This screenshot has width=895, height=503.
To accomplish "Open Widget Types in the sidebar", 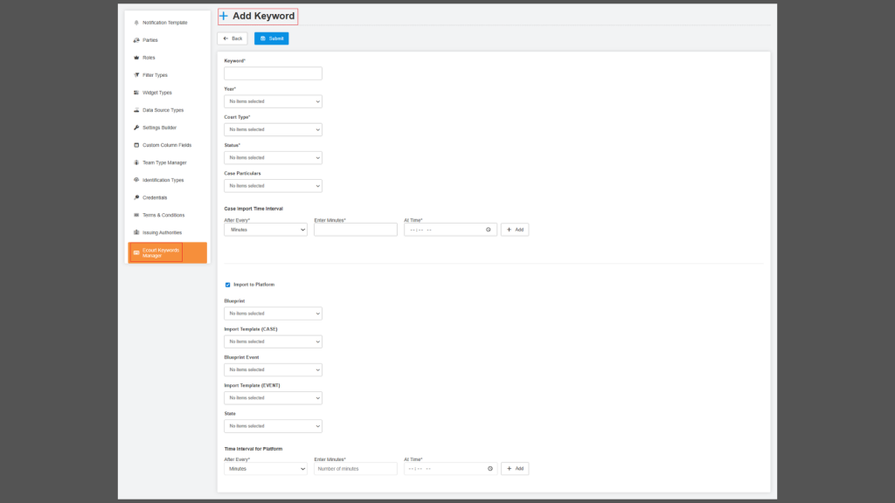I will tap(157, 93).
